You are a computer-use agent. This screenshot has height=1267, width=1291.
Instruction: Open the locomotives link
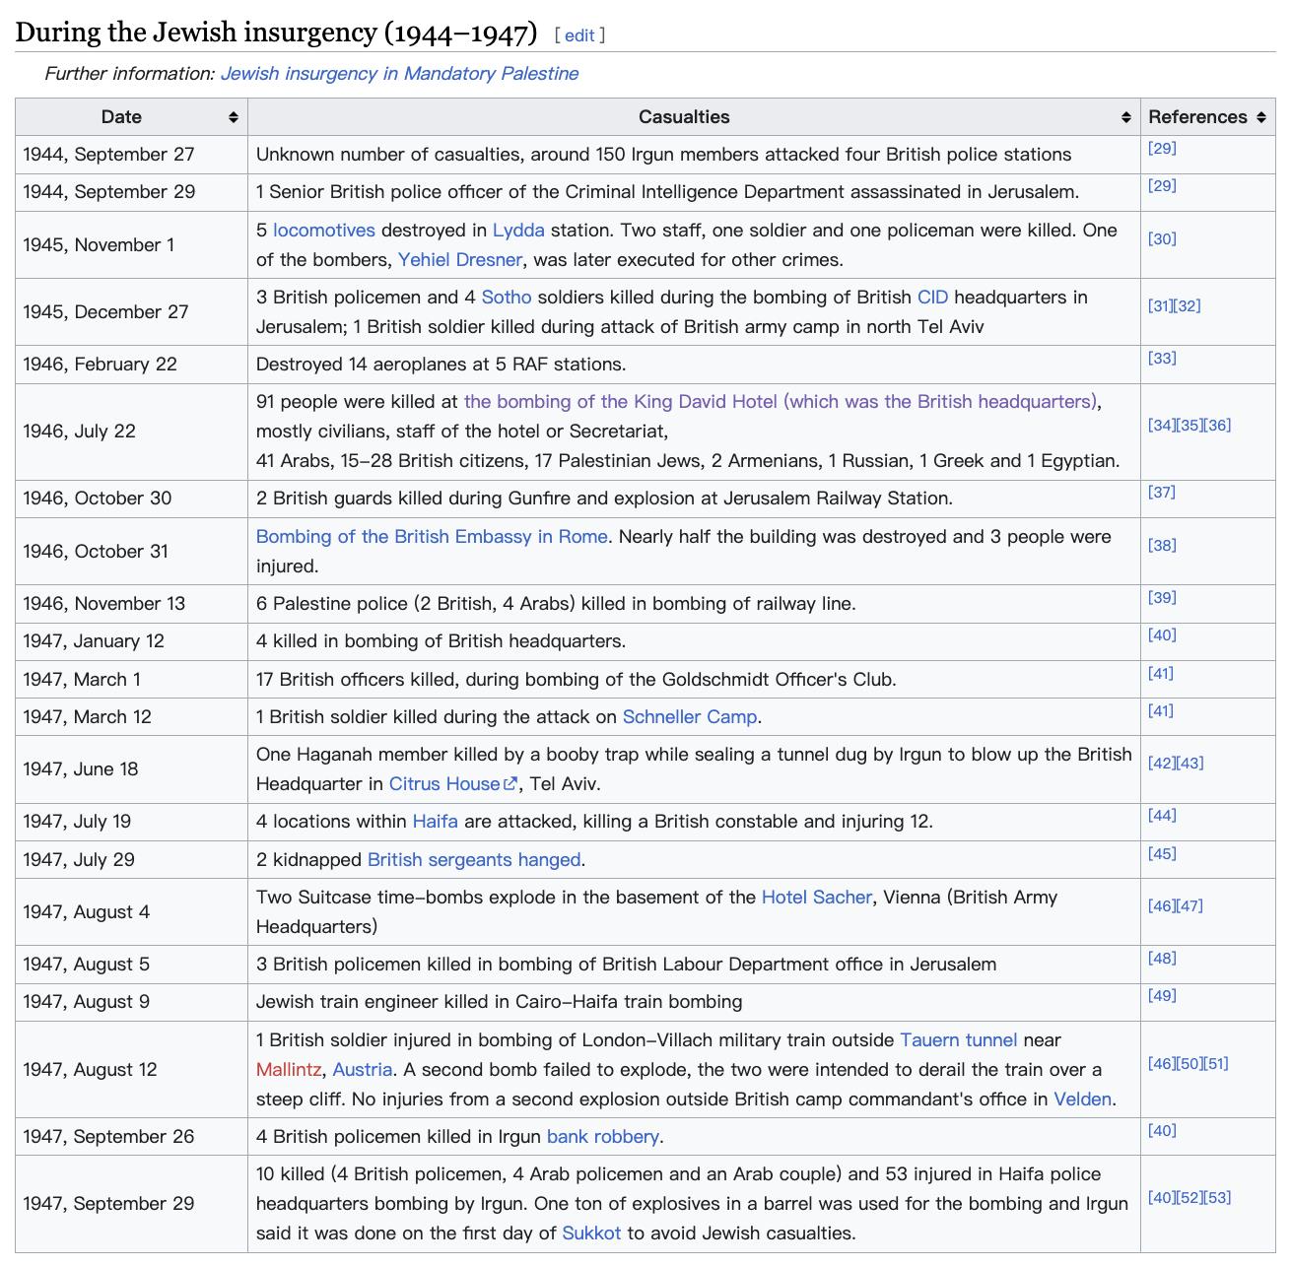(x=323, y=231)
